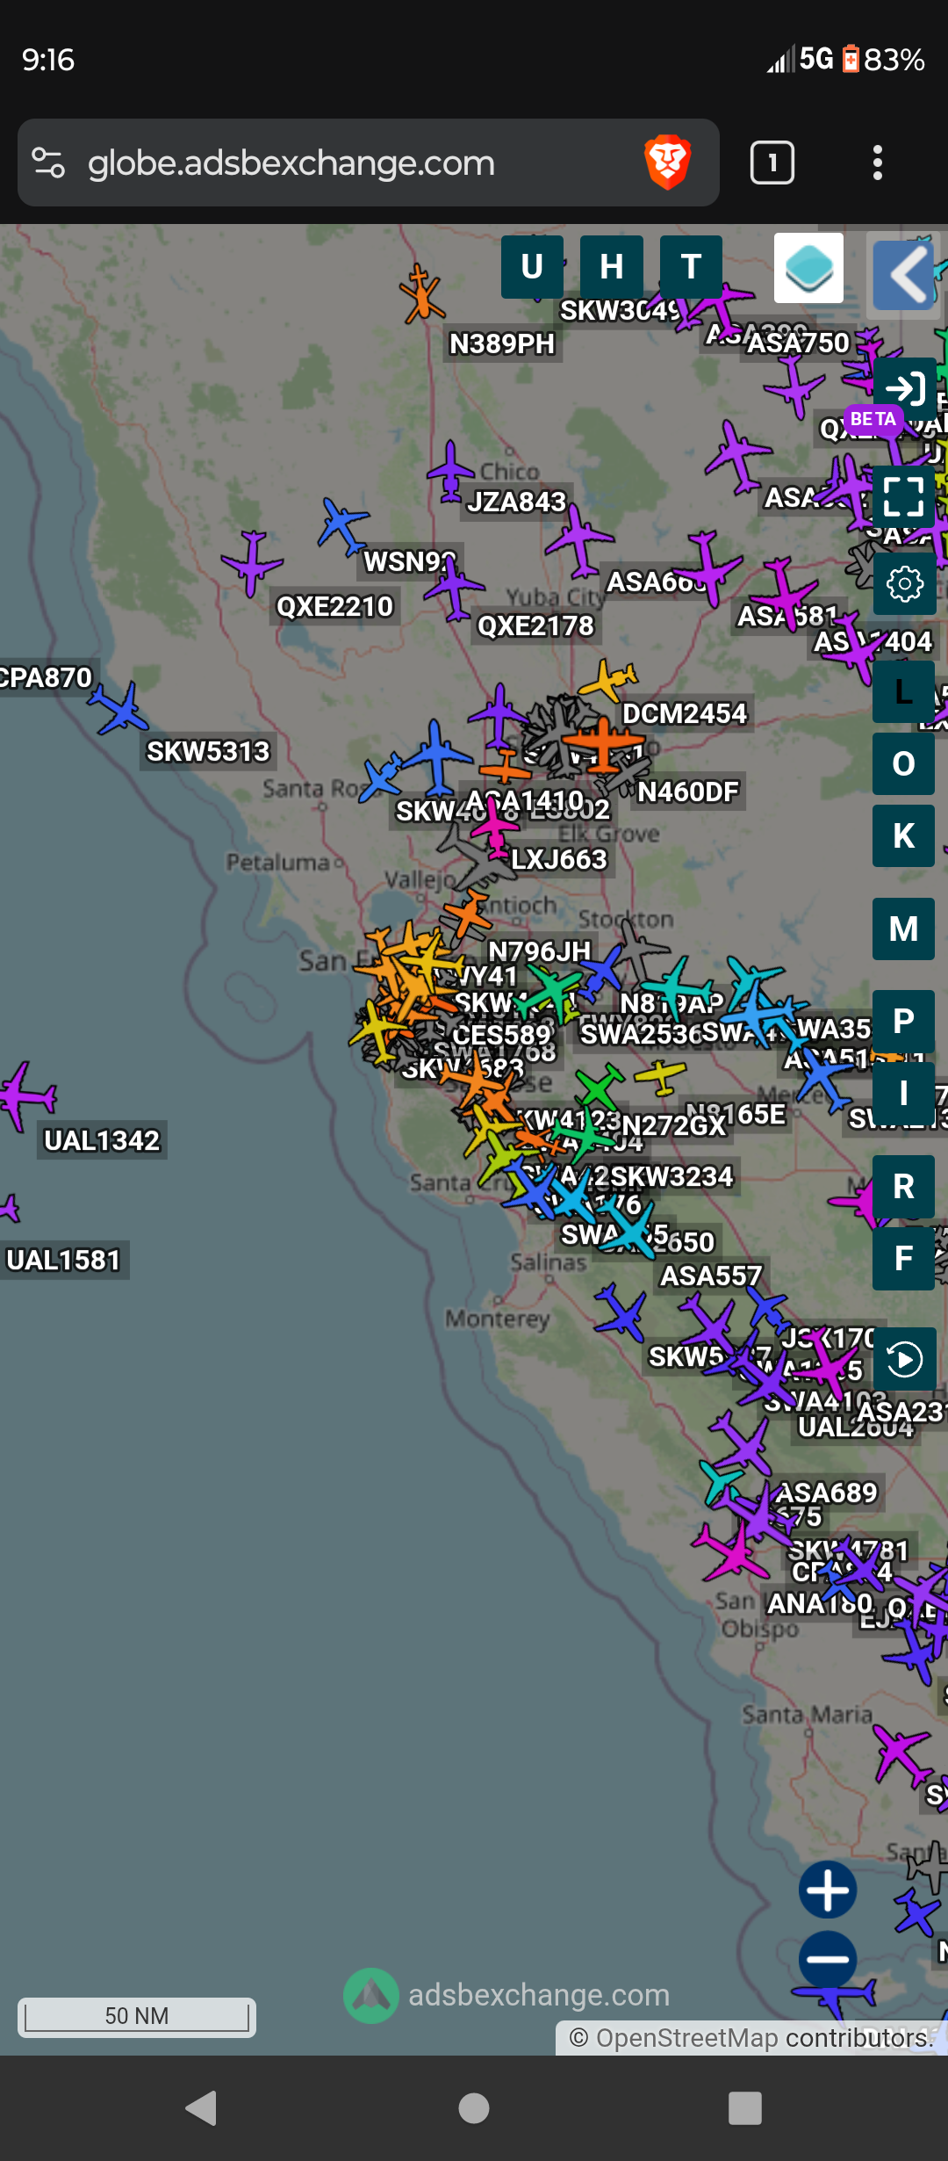Screen dimensions: 948x2161
Task: Toggle the O button on right panel
Action: tap(904, 764)
